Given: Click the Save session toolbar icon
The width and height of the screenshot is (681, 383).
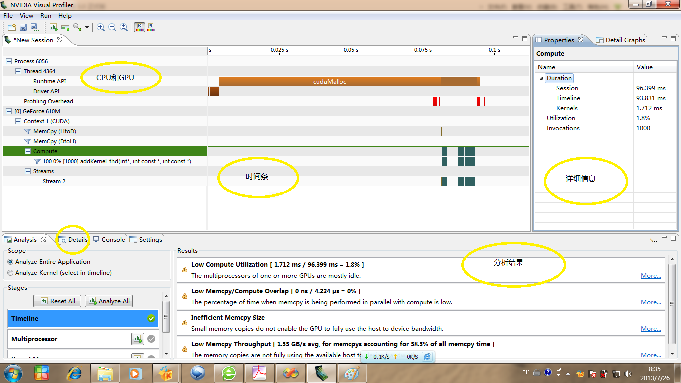Looking at the screenshot, I should click(23, 27).
